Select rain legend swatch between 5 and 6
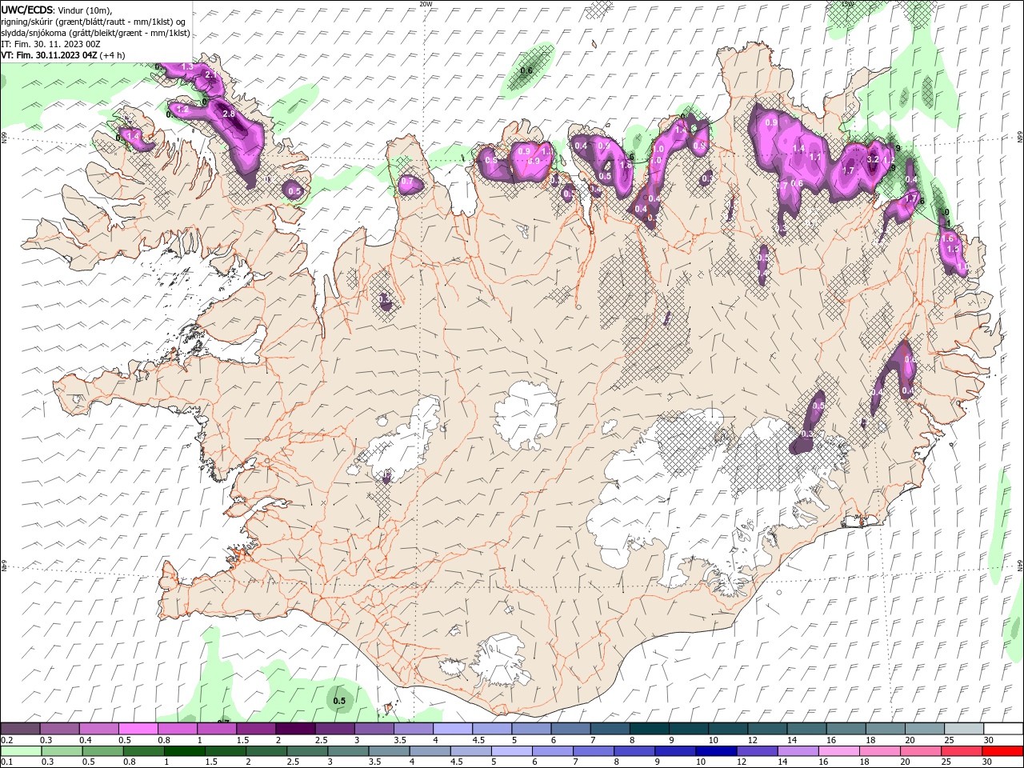 coord(511,750)
